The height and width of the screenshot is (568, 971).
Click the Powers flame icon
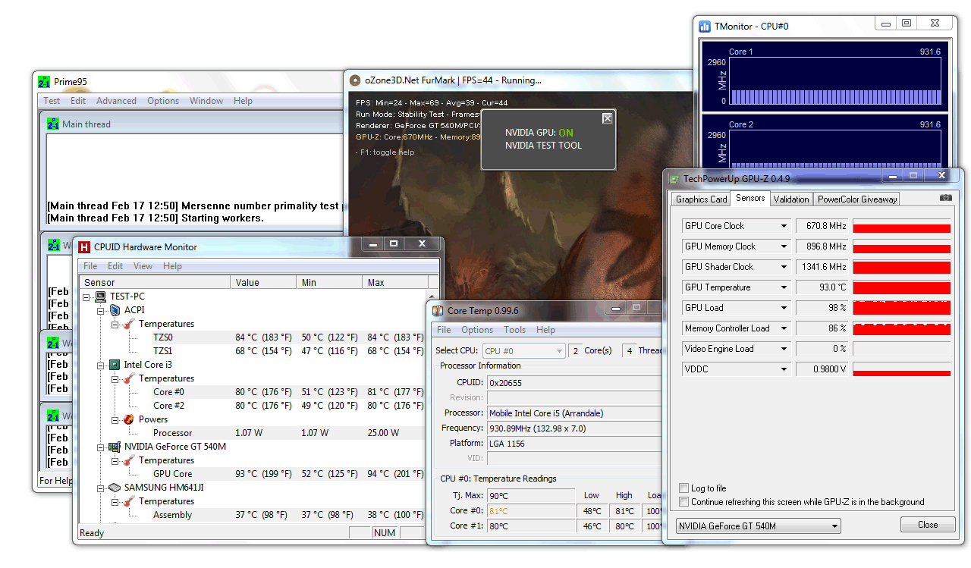tap(128, 419)
